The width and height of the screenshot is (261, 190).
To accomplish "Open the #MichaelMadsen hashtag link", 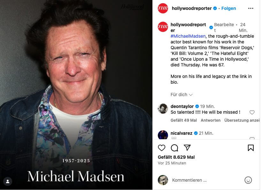I will (188, 36).
